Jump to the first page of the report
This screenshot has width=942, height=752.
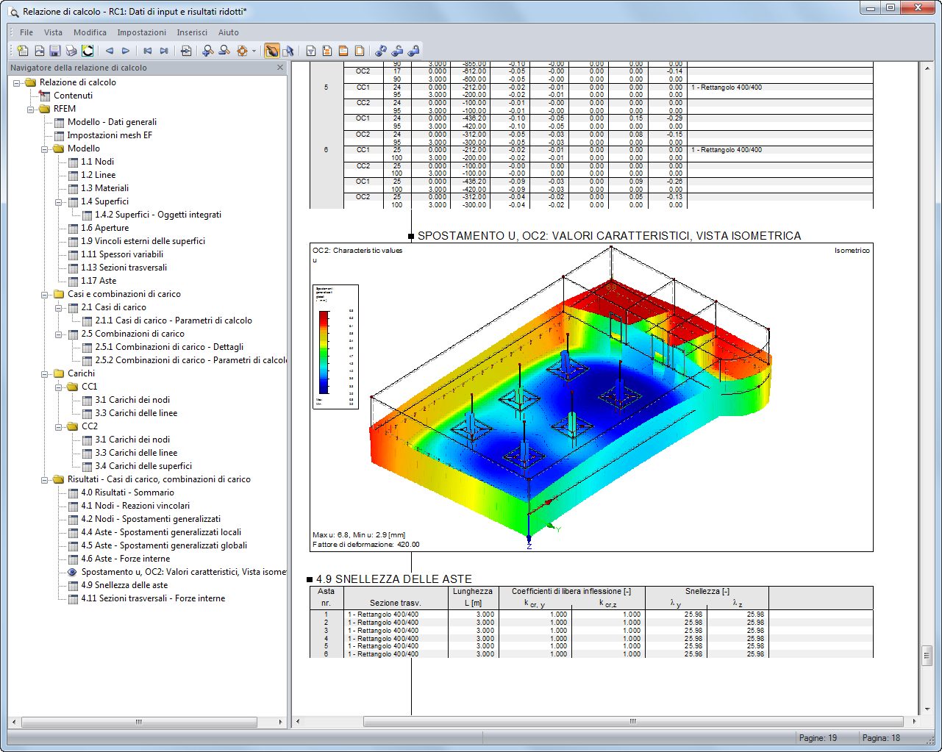(x=148, y=51)
